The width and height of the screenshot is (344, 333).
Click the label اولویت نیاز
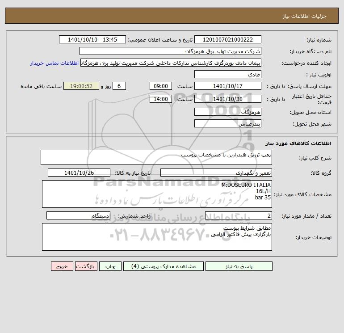coord(319,75)
